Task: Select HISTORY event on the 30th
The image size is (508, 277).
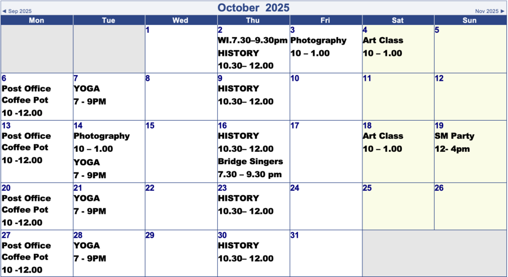Action: [238, 245]
